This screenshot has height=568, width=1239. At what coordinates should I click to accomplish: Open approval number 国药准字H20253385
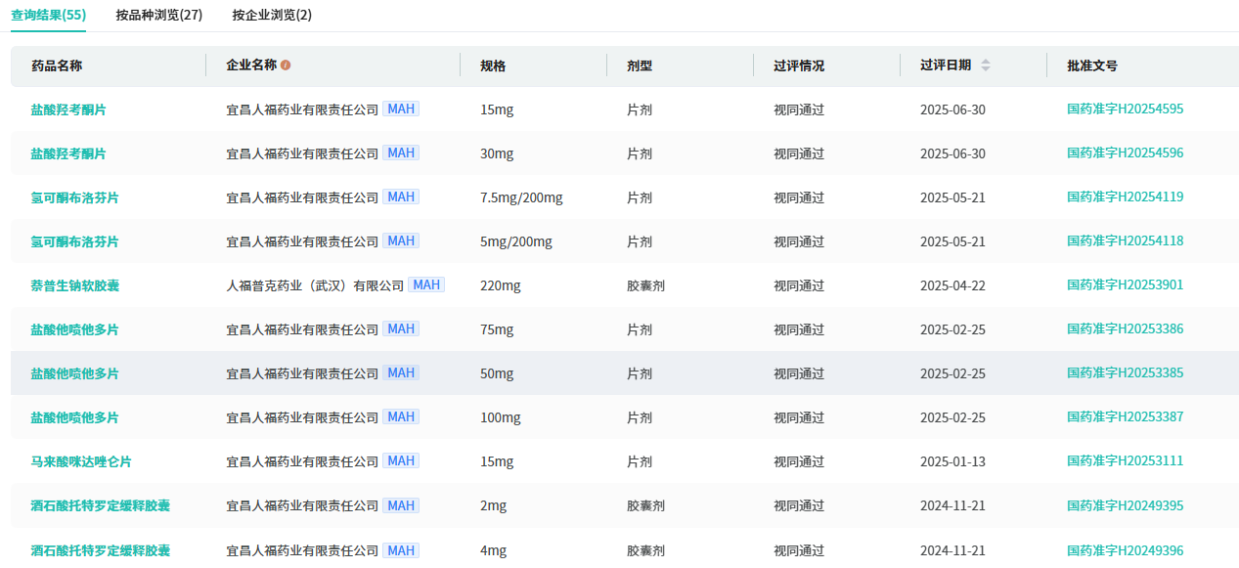(x=1125, y=372)
